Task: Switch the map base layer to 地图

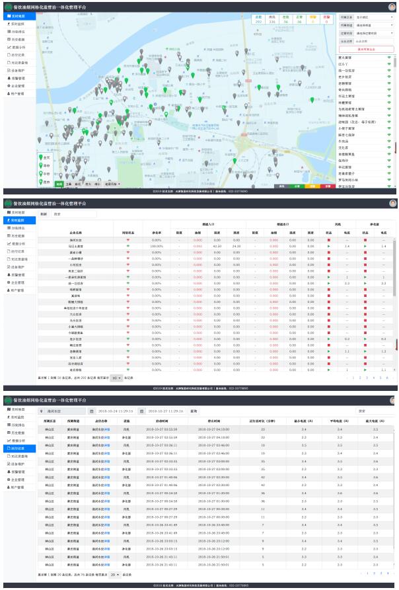Action: coord(59,185)
